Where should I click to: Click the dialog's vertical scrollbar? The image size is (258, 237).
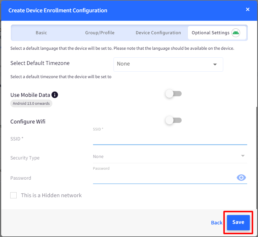[257, 158]
